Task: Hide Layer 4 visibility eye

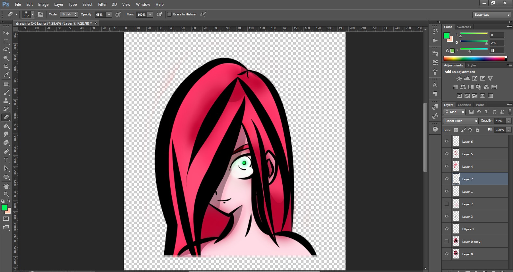Action: (x=447, y=166)
